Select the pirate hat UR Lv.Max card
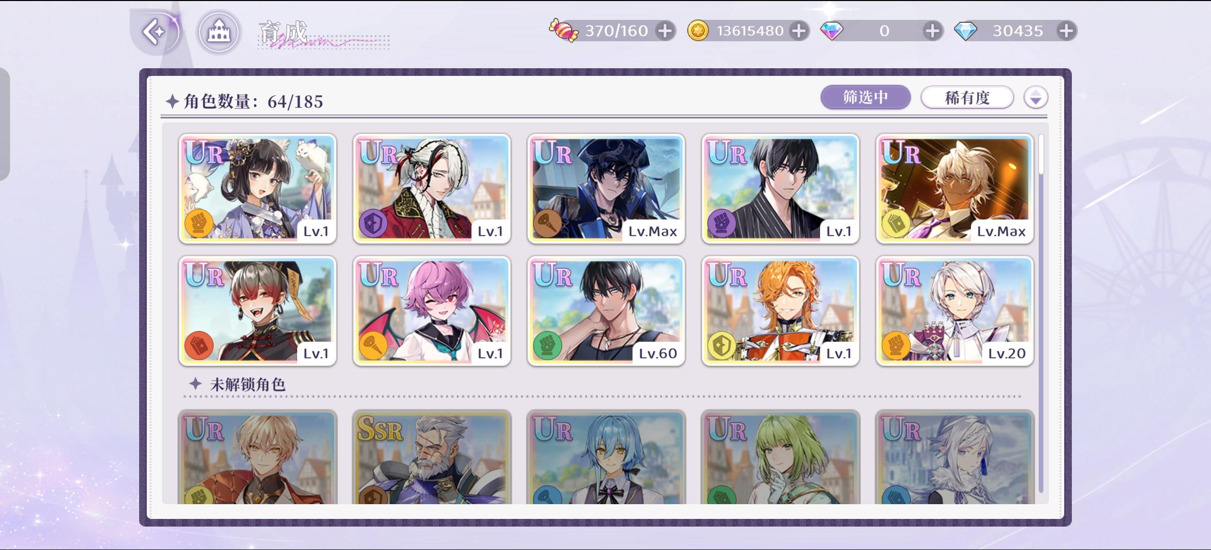 click(x=606, y=188)
